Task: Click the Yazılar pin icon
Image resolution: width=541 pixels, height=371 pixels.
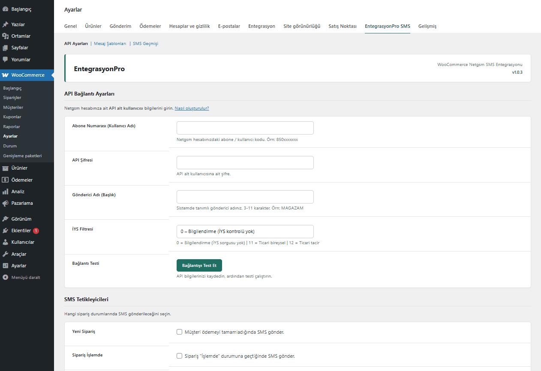Action: click(5, 24)
